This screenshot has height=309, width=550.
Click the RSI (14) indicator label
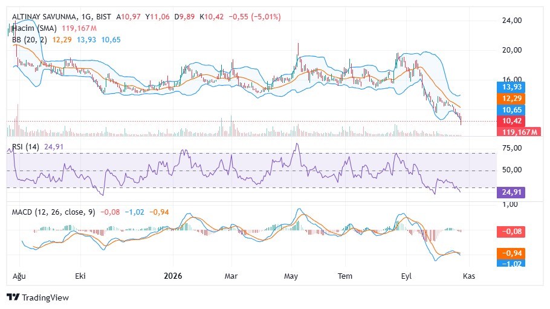click(25, 146)
